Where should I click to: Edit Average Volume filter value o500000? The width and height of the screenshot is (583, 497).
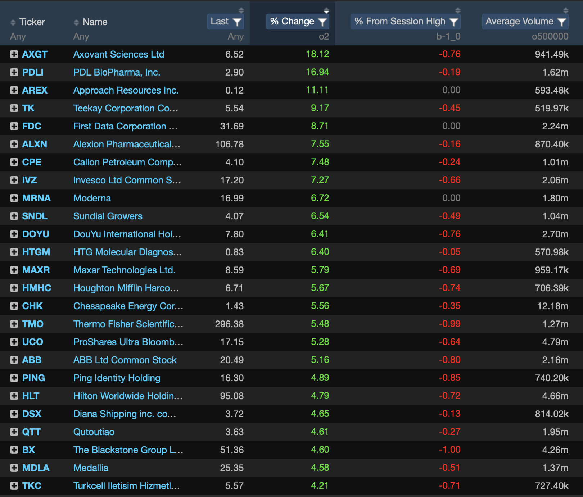[550, 37]
